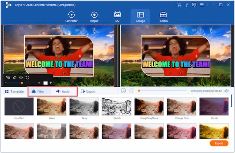Click the key register icon

click(187, 5)
